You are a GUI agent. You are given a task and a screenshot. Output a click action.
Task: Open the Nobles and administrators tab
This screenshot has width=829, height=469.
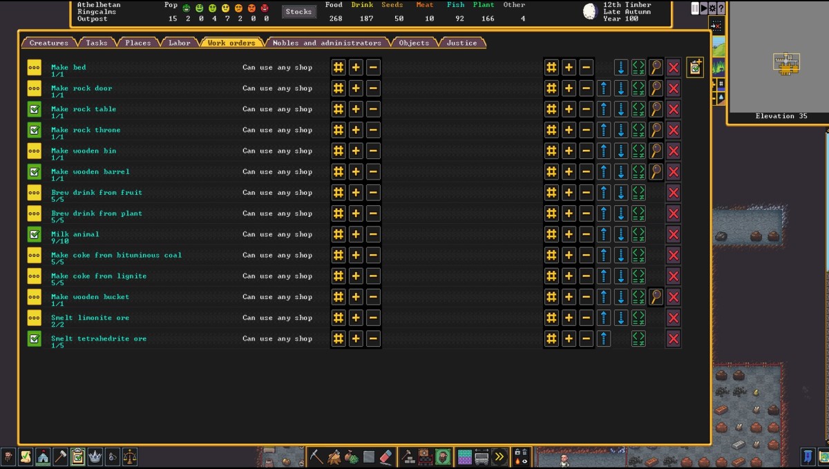click(327, 43)
